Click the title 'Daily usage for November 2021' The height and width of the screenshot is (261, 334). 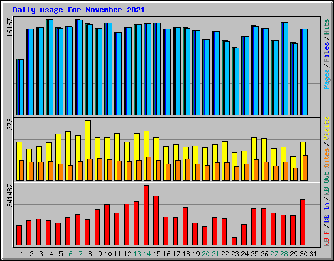pyautogui.click(x=79, y=10)
